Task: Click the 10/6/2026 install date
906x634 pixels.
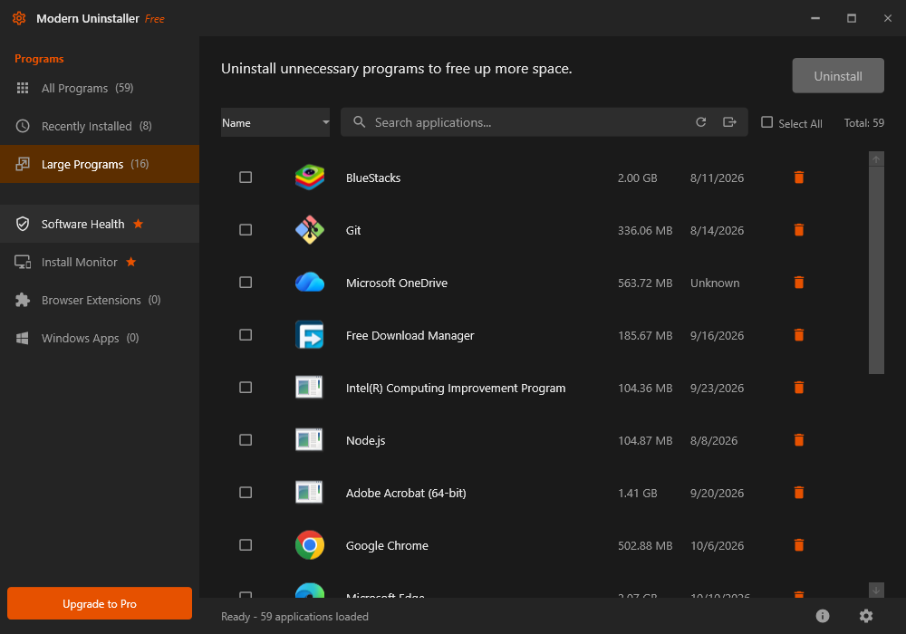Action: coord(717,545)
